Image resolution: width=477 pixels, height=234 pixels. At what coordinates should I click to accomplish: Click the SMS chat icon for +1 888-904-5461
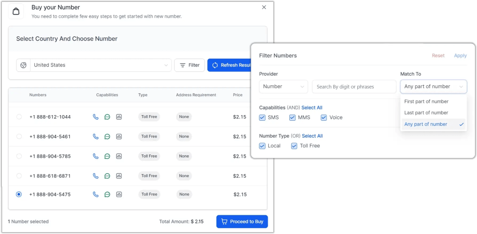[x=107, y=137]
